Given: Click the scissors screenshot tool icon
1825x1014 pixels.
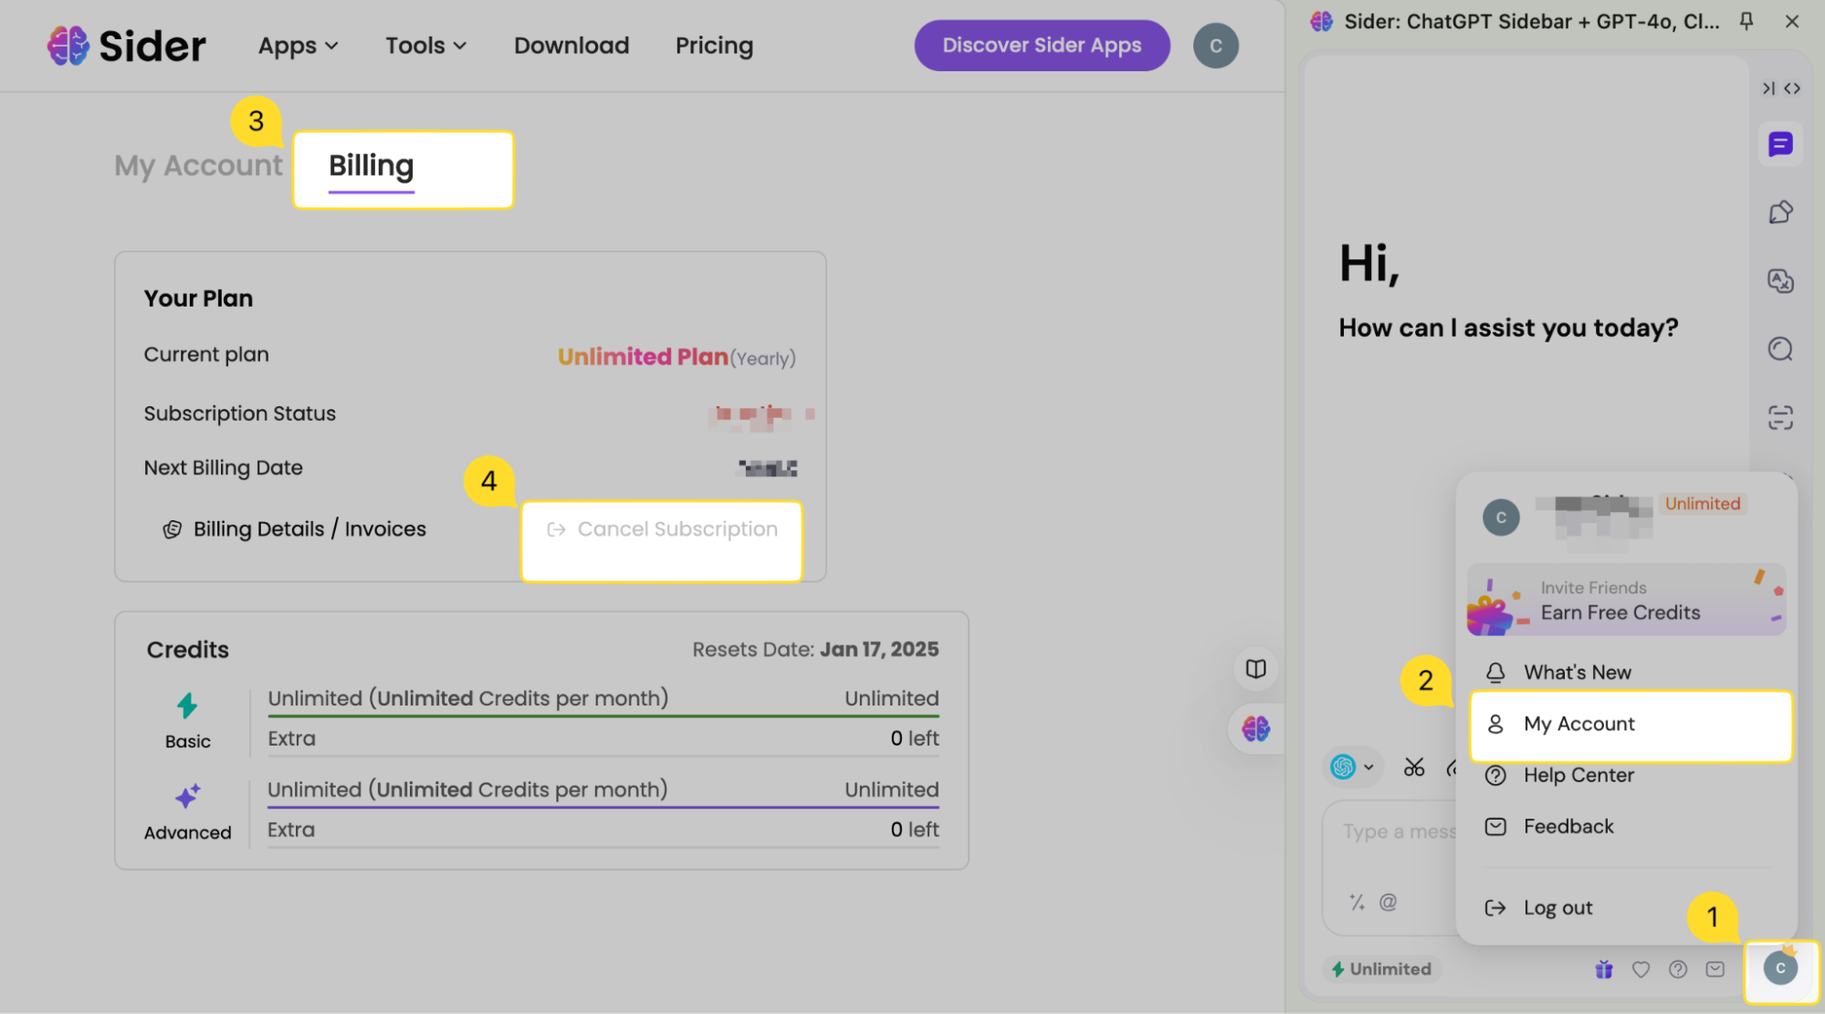Looking at the screenshot, I should [1413, 768].
